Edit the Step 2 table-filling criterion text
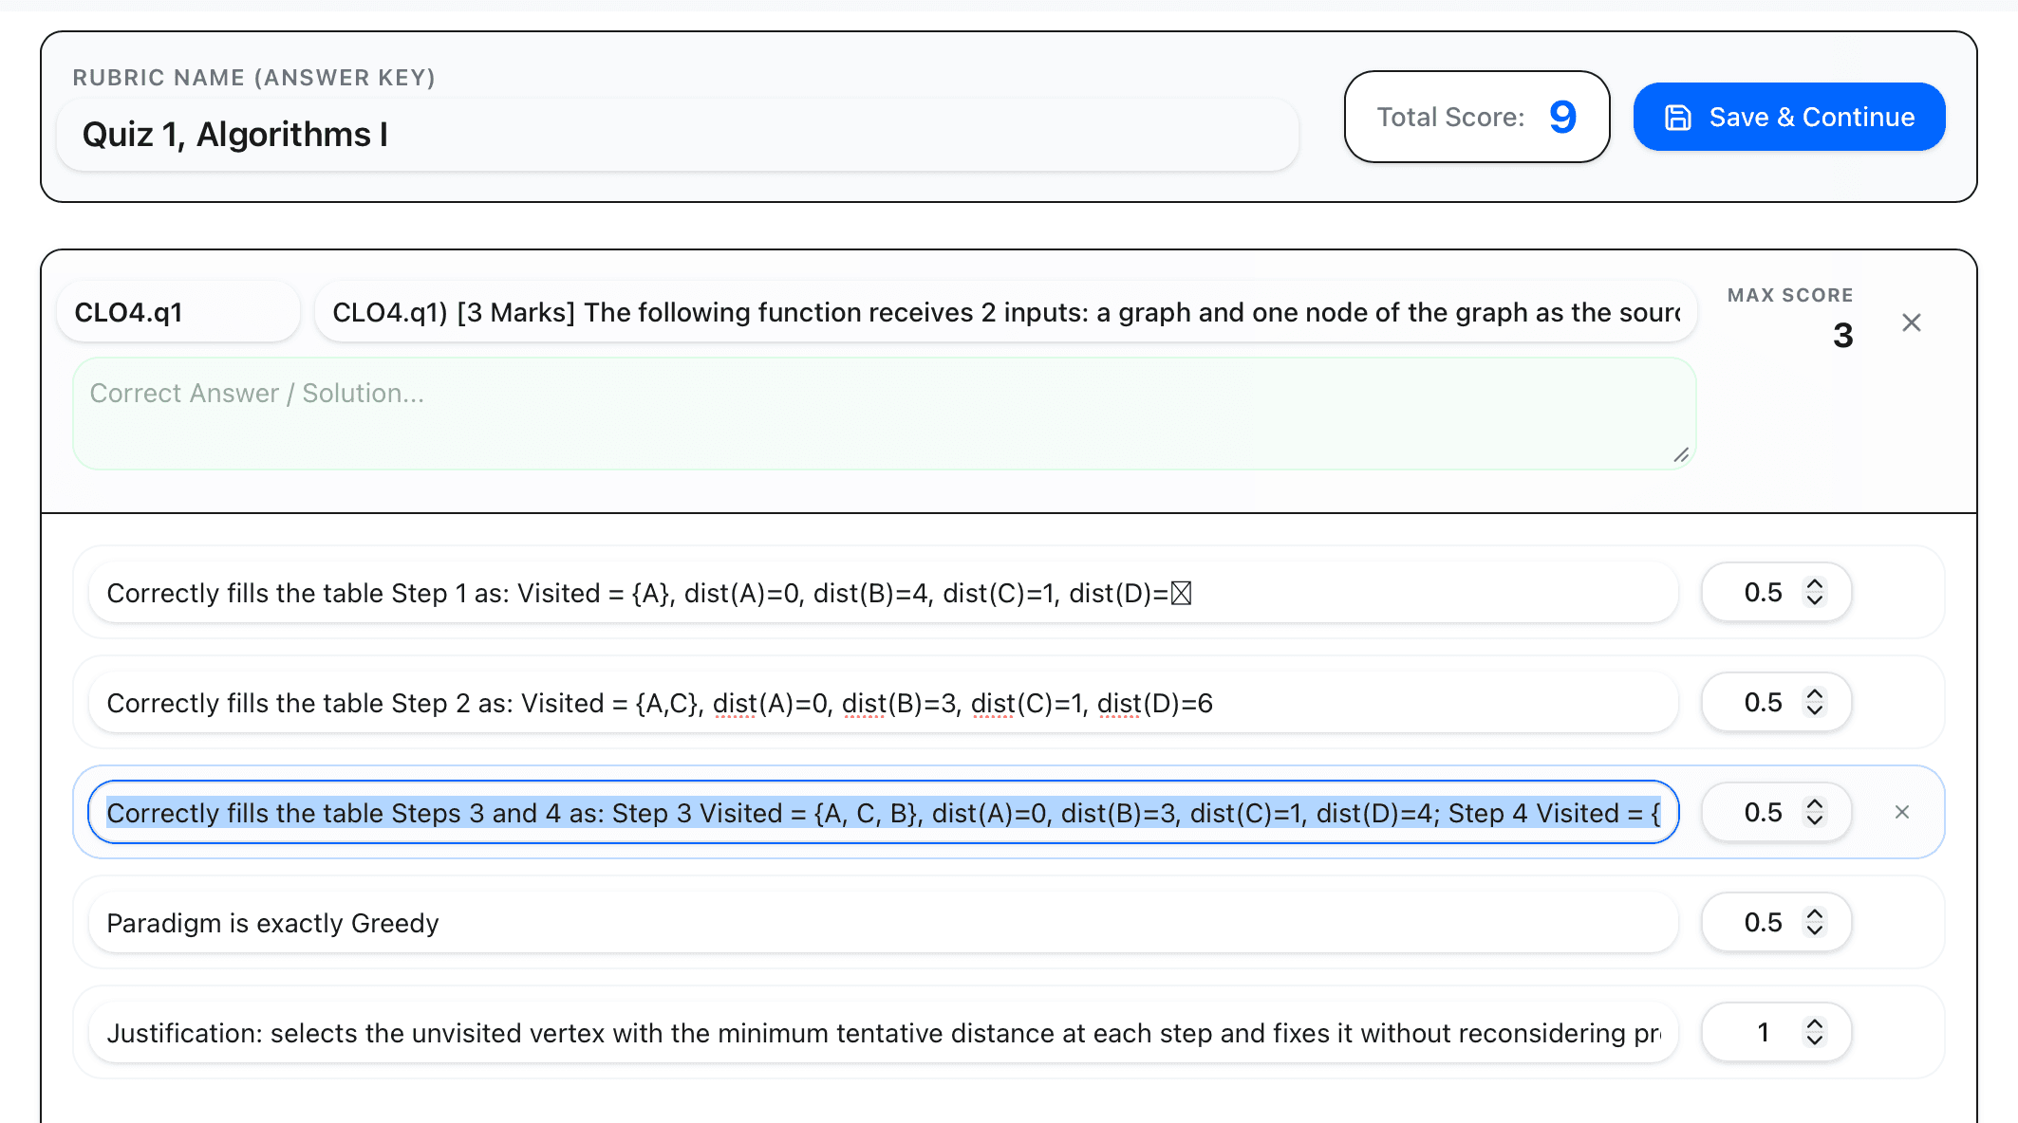Image resolution: width=2018 pixels, height=1123 pixels. (854, 702)
